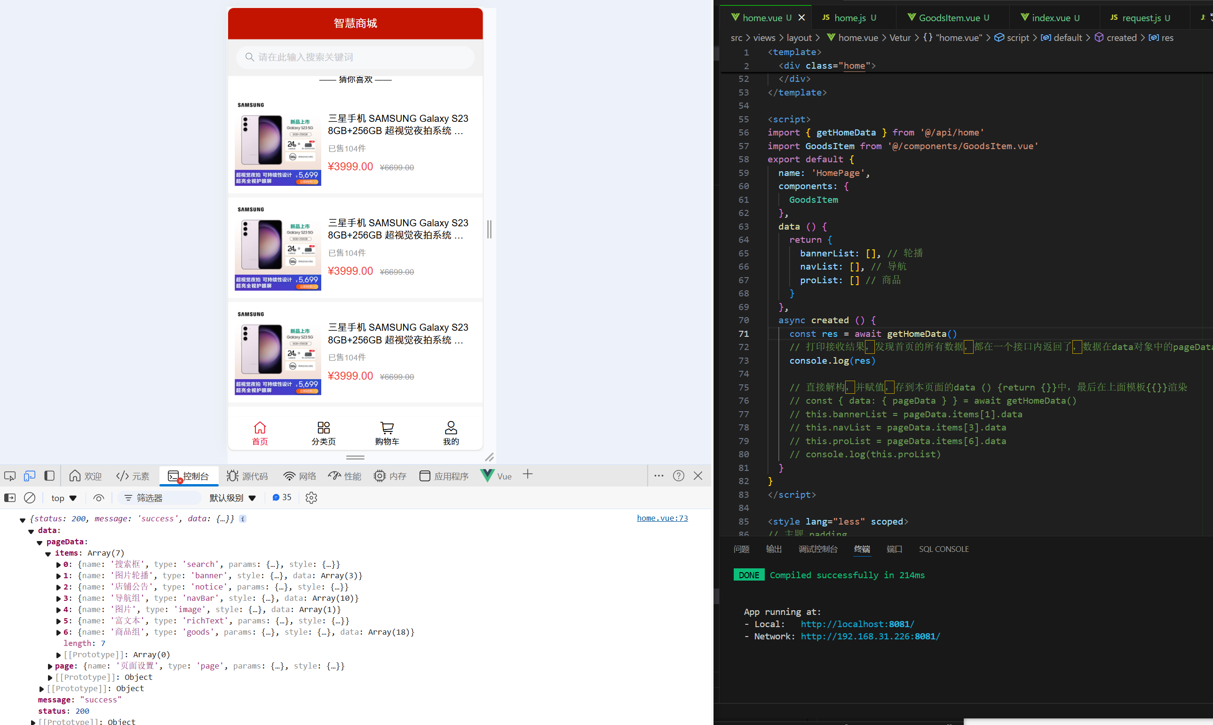Open the network URL 192.168.31.226:8081 link
The image size is (1213, 725).
tap(870, 637)
